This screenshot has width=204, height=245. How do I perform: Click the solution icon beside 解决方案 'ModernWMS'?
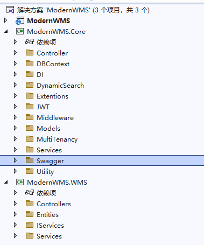pos(10,10)
